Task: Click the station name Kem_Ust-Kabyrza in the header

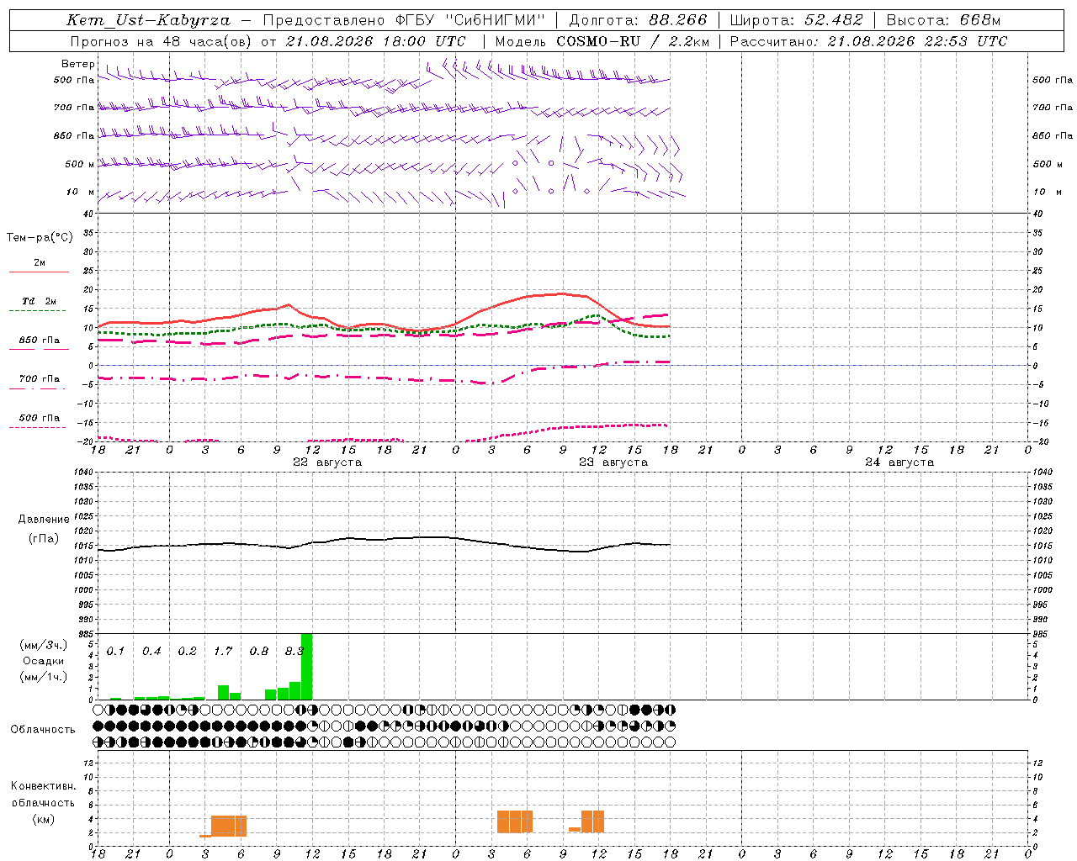Action: (x=148, y=20)
